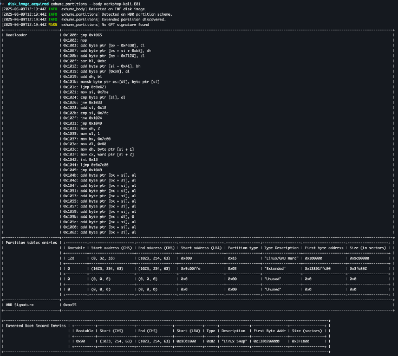
Task: Click the 'Extented Boot Record Entries' label
Action: (36, 326)
